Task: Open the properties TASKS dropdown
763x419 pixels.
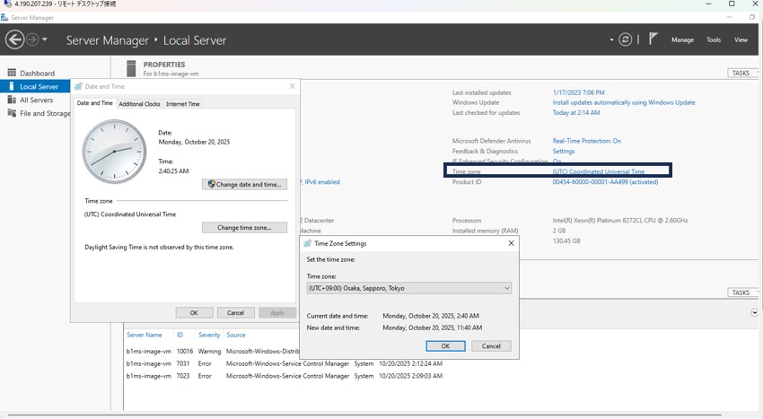Action: click(742, 73)
